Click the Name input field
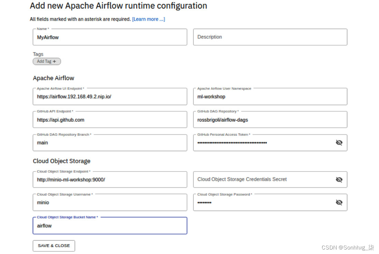Screen dimensions: 379x254 [110, 37]
